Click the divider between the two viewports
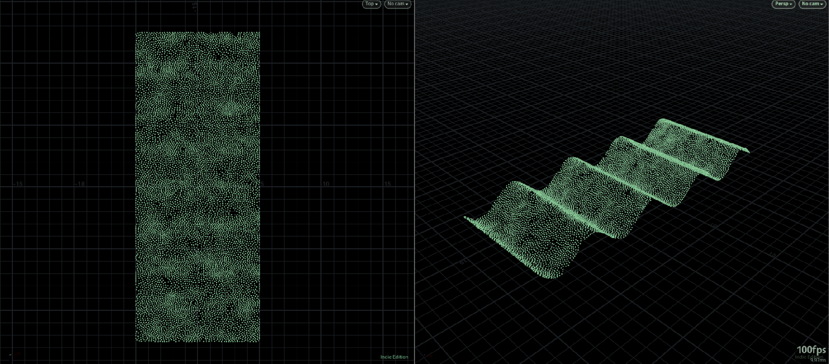 point(414,182)
